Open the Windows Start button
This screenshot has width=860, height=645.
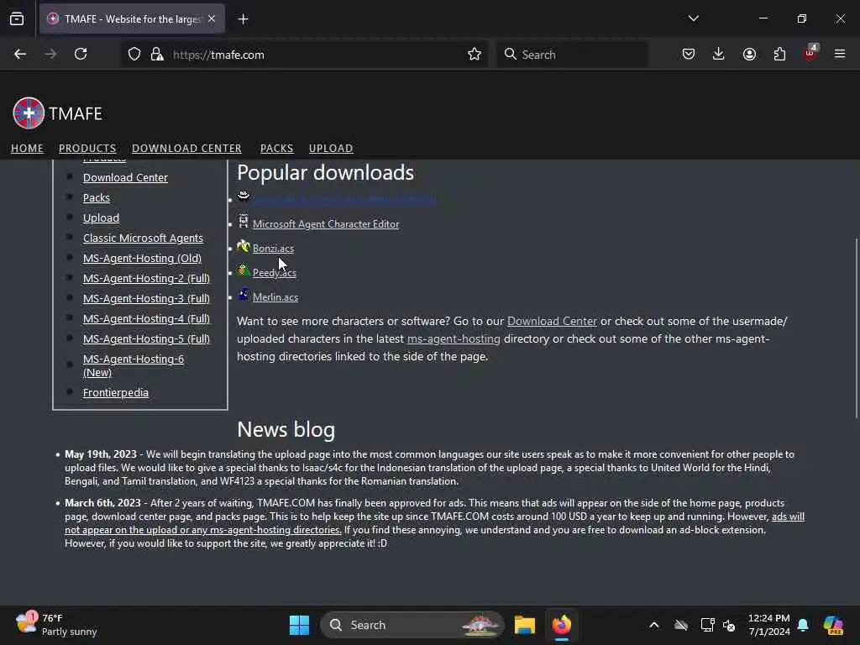point(300,625)
